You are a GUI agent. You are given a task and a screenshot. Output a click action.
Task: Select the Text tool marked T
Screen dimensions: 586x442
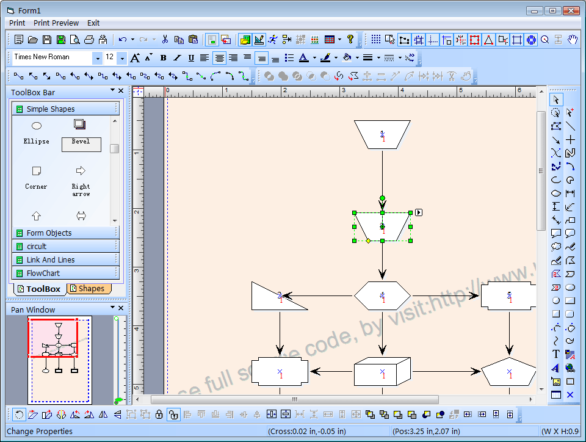(555, 354)
